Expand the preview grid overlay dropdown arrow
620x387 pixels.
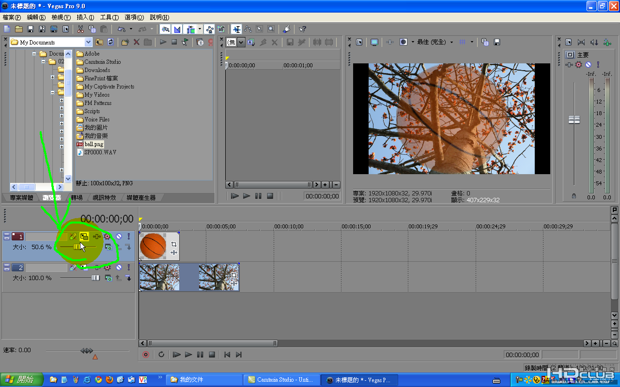(x=471, y=42)
